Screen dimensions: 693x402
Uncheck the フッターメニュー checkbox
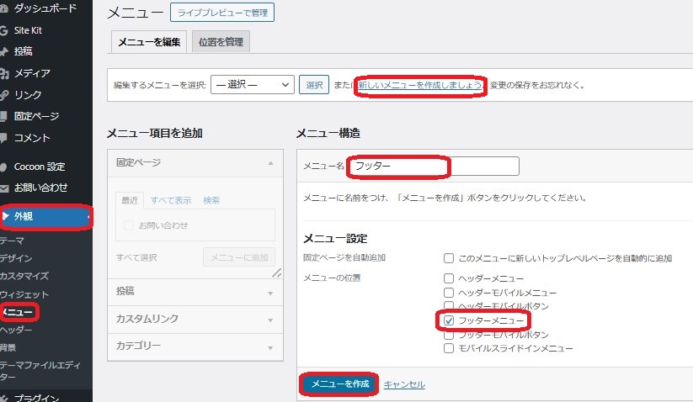tap(449, 320)
